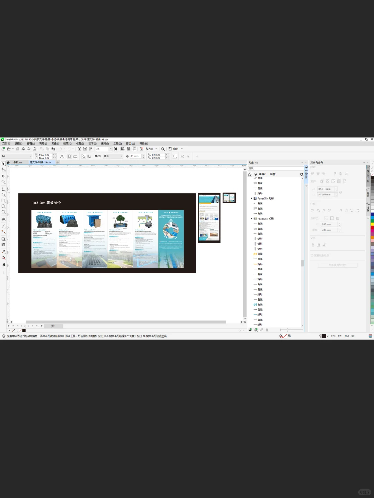Select the Artistic Media tool
This screenshot has width=374, height=498.
click(3, 195)
